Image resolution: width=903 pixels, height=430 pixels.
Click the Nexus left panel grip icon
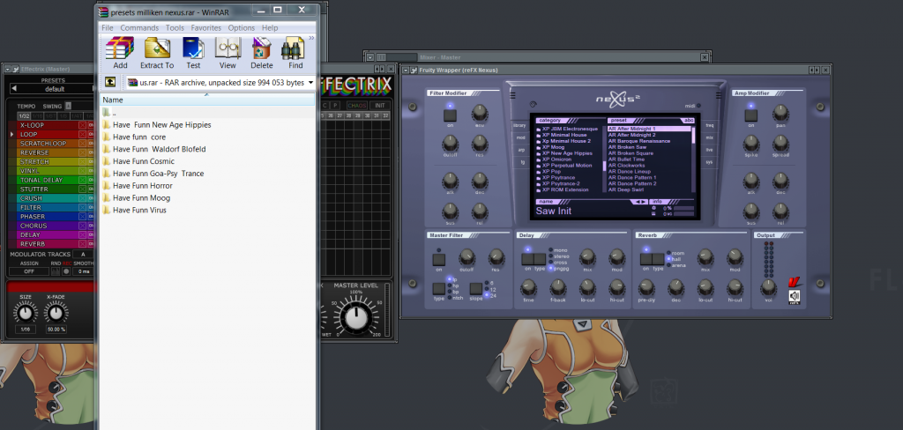click(x=512, y=95)
